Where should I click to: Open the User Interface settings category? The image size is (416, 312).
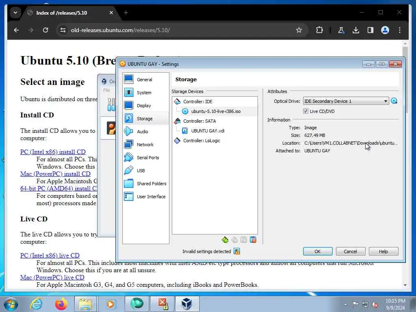(145, 196)
